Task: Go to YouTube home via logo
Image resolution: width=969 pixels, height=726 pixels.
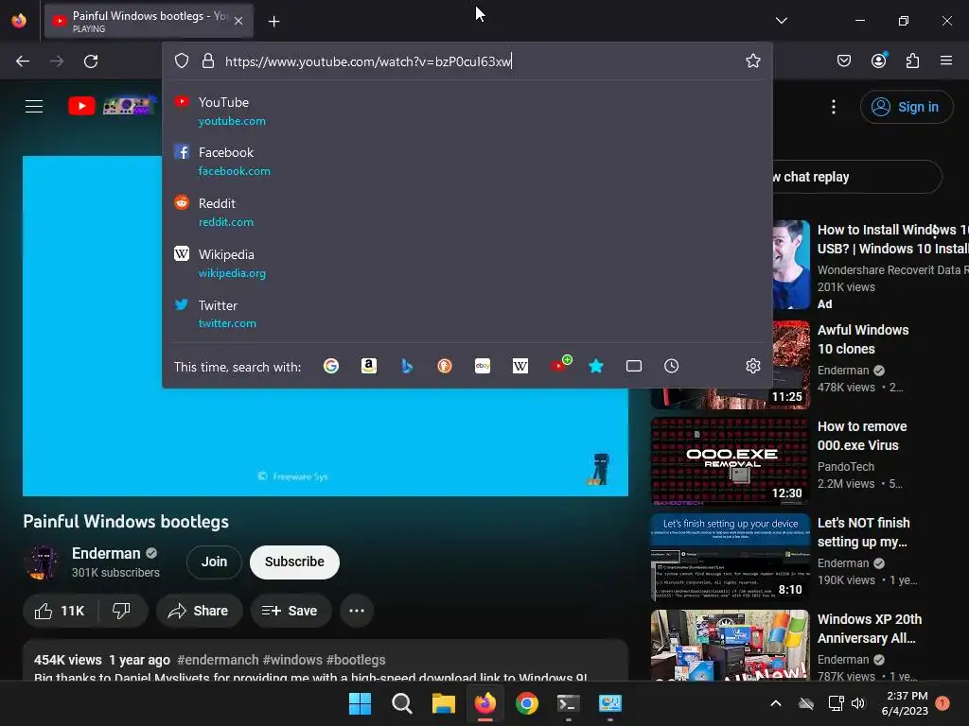Action: click(113, 106)
